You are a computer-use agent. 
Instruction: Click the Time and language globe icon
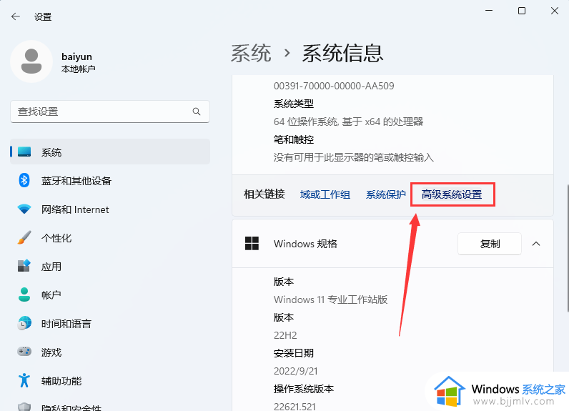pyautogui.click(x=24, y=323)
